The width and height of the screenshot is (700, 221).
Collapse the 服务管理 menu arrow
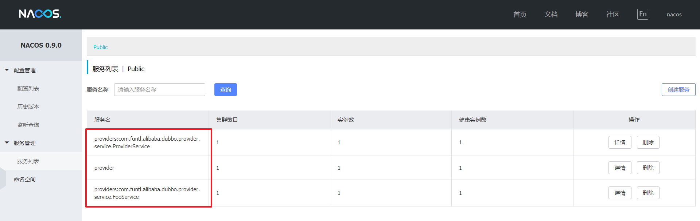coord(7,142)
